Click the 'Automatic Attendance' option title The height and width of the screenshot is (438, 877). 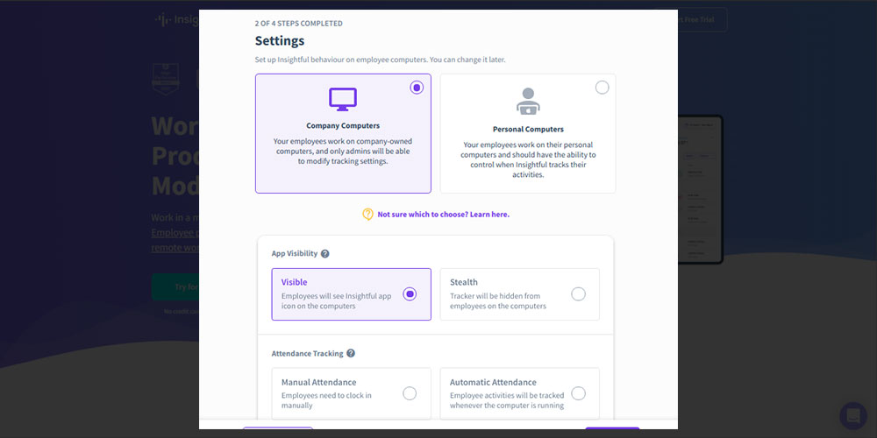pyautogui.click(x=493, y=382)
